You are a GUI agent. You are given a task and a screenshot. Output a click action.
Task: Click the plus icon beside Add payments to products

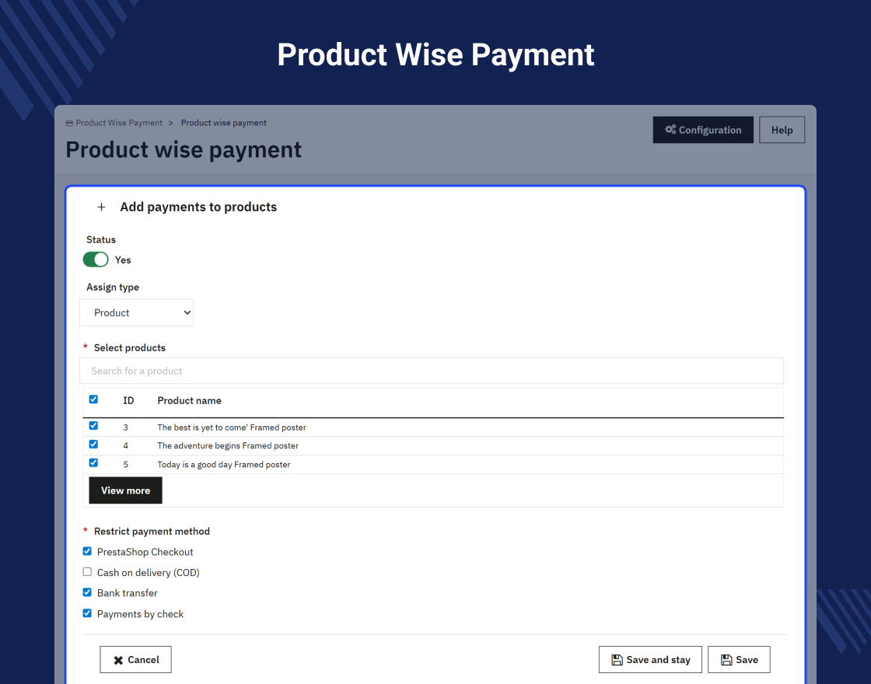pyautogui.click(x=101, y=207)
